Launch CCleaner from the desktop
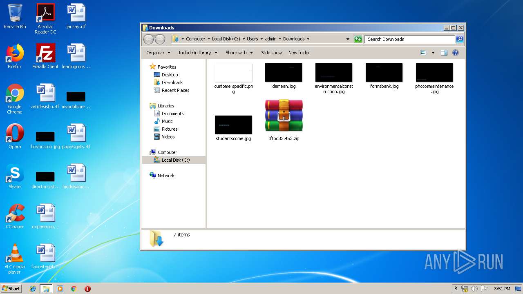523x294 pixels. coord(15,216)
